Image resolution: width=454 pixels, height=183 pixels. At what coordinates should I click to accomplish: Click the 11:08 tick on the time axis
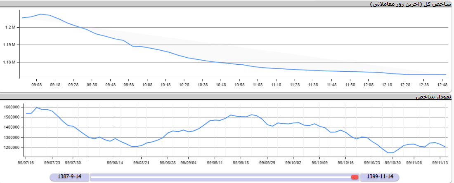258,84
